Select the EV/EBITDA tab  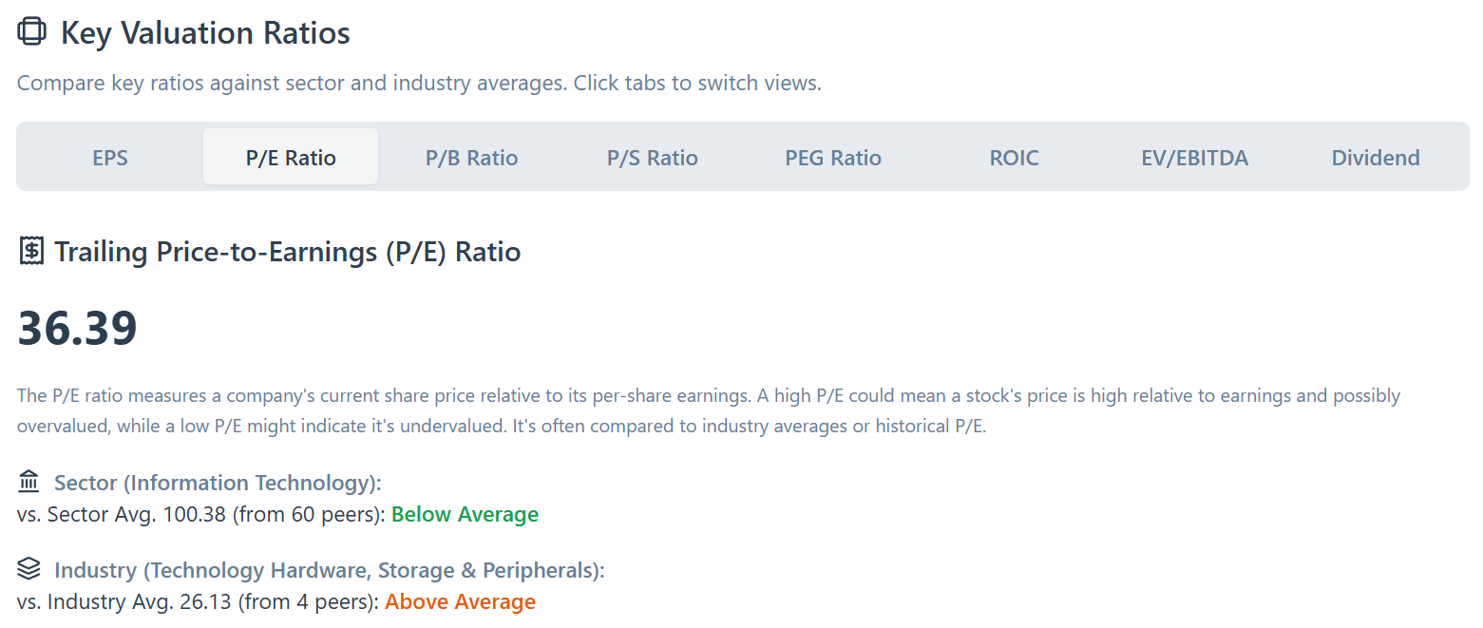1194,158
